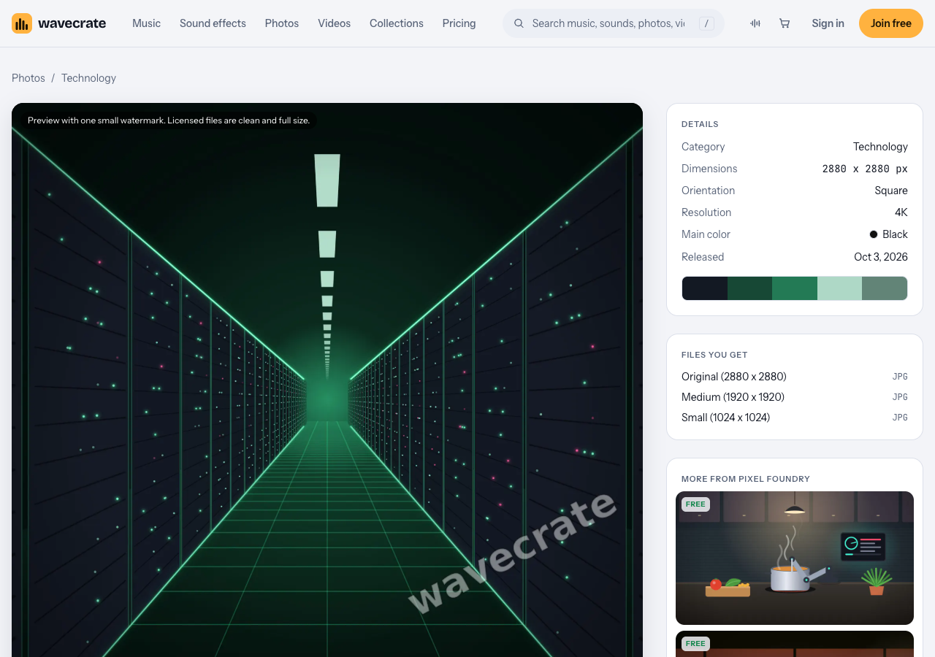Select the Medium (1920 x 1920) file row
The width and height of the screenshot is (935, 657).
[x=795, y=397]
